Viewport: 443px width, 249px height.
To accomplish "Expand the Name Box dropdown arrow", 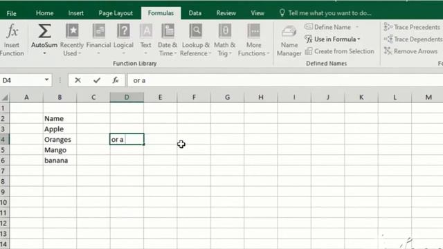I will pos(46,80).
